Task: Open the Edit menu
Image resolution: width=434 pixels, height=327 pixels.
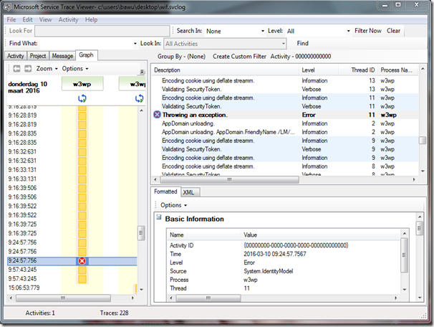Action: coord(27,19)
